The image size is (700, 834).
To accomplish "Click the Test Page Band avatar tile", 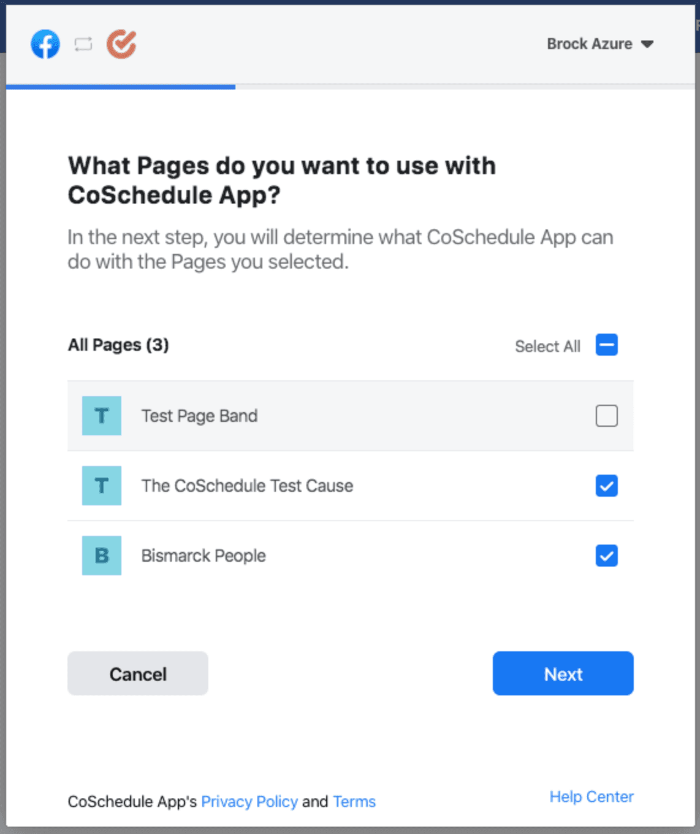I will (102, 416).
